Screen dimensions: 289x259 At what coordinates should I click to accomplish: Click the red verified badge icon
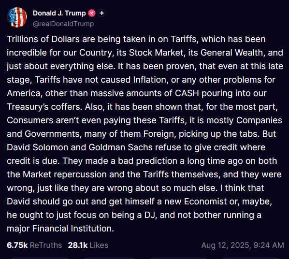92,13
